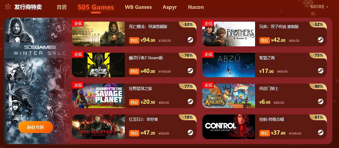
Task: Open the Control Ultimate Edition thumbnail
Action: click(229, 127)
